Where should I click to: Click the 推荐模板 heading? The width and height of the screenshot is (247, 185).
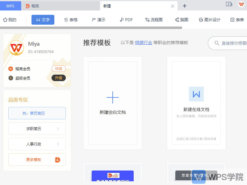(97, 43)
